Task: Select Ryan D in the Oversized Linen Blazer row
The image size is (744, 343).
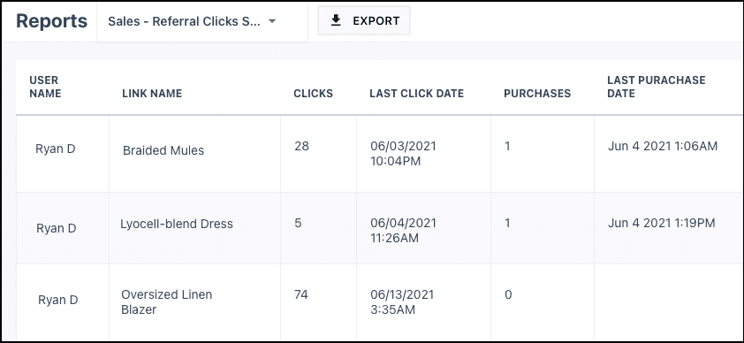Action: tap(58, 300)
